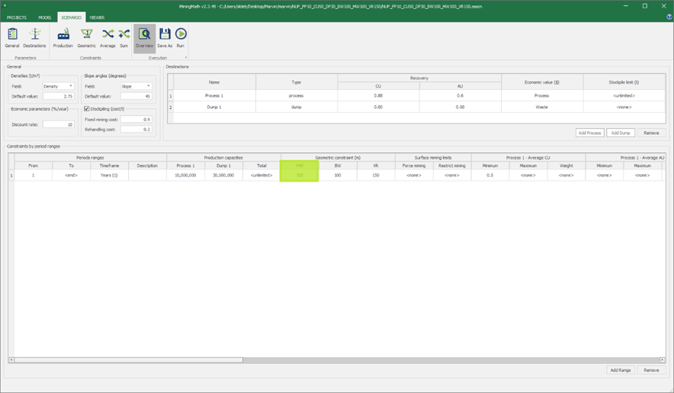This screenshot has width=674, height=393.
Task: Expand the Execution group launcher arrow
Action: (185, 57)
